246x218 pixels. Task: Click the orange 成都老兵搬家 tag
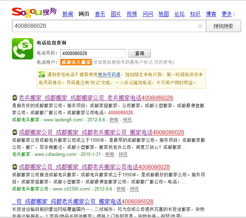[76, 62]
